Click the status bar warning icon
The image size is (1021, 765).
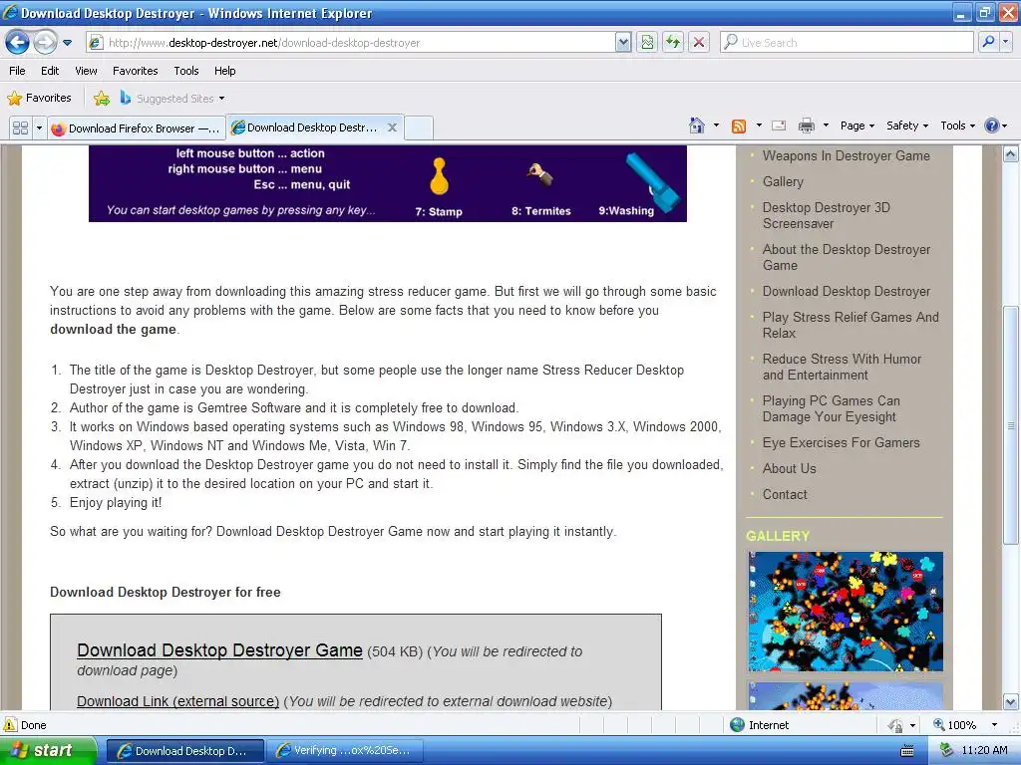pos(10,725)
